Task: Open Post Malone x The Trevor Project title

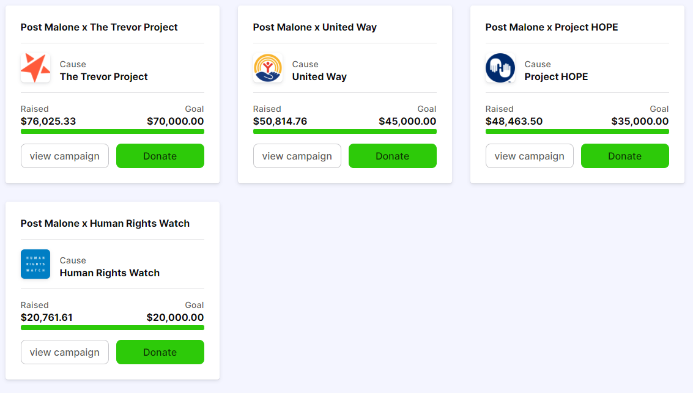Action: click(99, 28)
